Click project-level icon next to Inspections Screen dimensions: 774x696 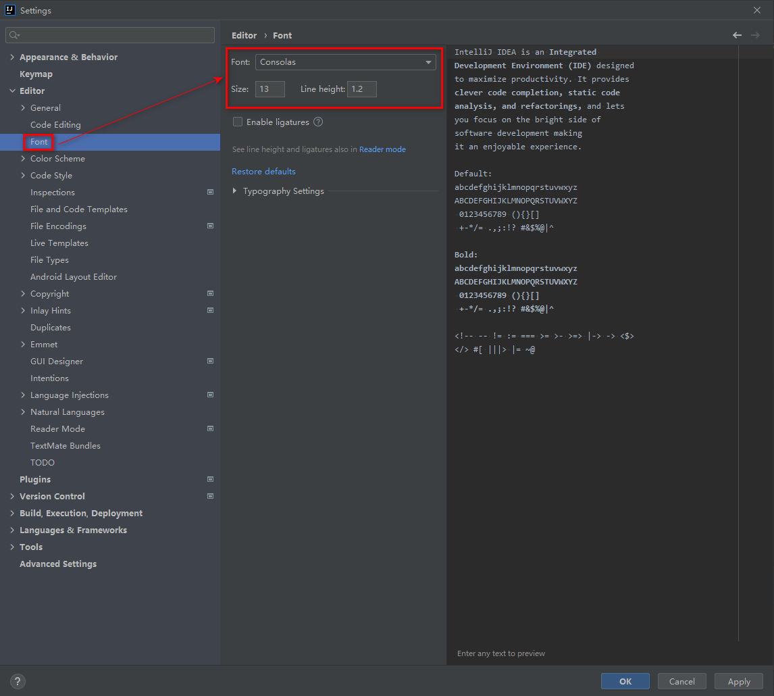click(x=210, y=192)
